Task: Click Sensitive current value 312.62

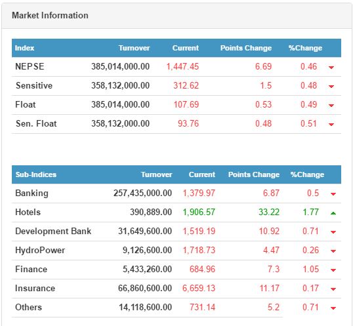Action: click(x=186, y=86)
